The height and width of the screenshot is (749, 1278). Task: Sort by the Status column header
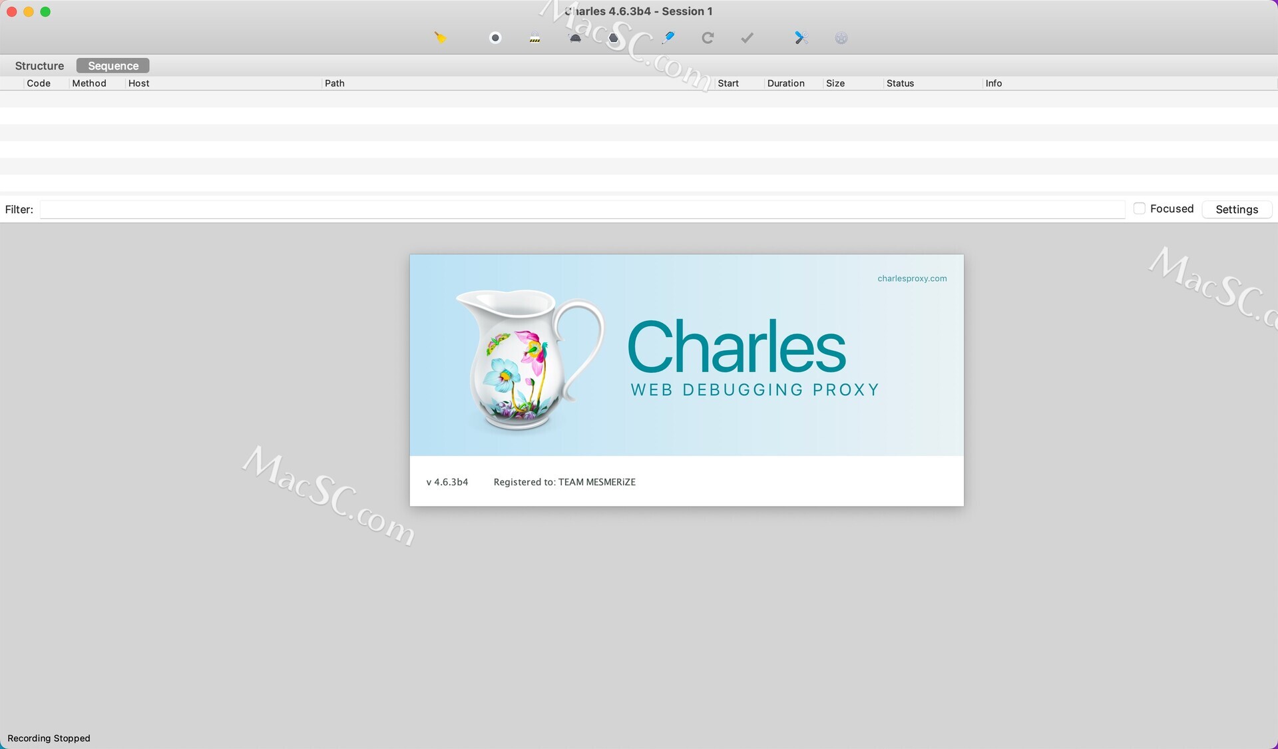[x=900, y=83]
